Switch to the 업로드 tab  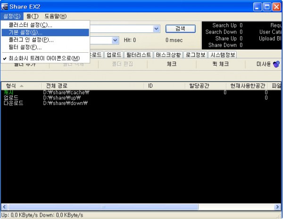(114, 55)
